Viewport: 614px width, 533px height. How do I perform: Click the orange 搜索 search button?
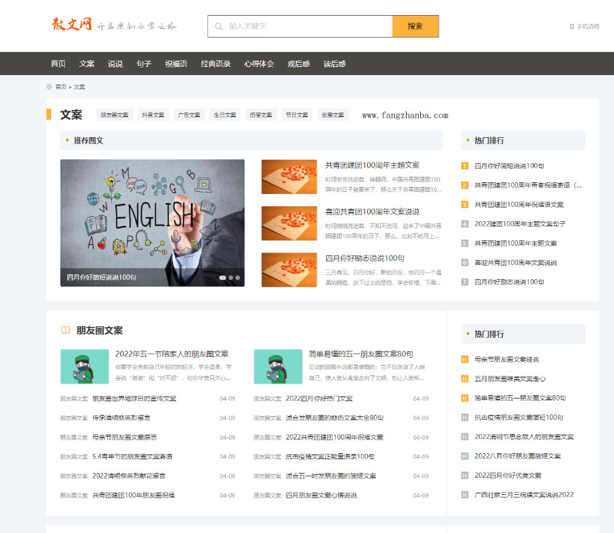click(x=415, y=26)
